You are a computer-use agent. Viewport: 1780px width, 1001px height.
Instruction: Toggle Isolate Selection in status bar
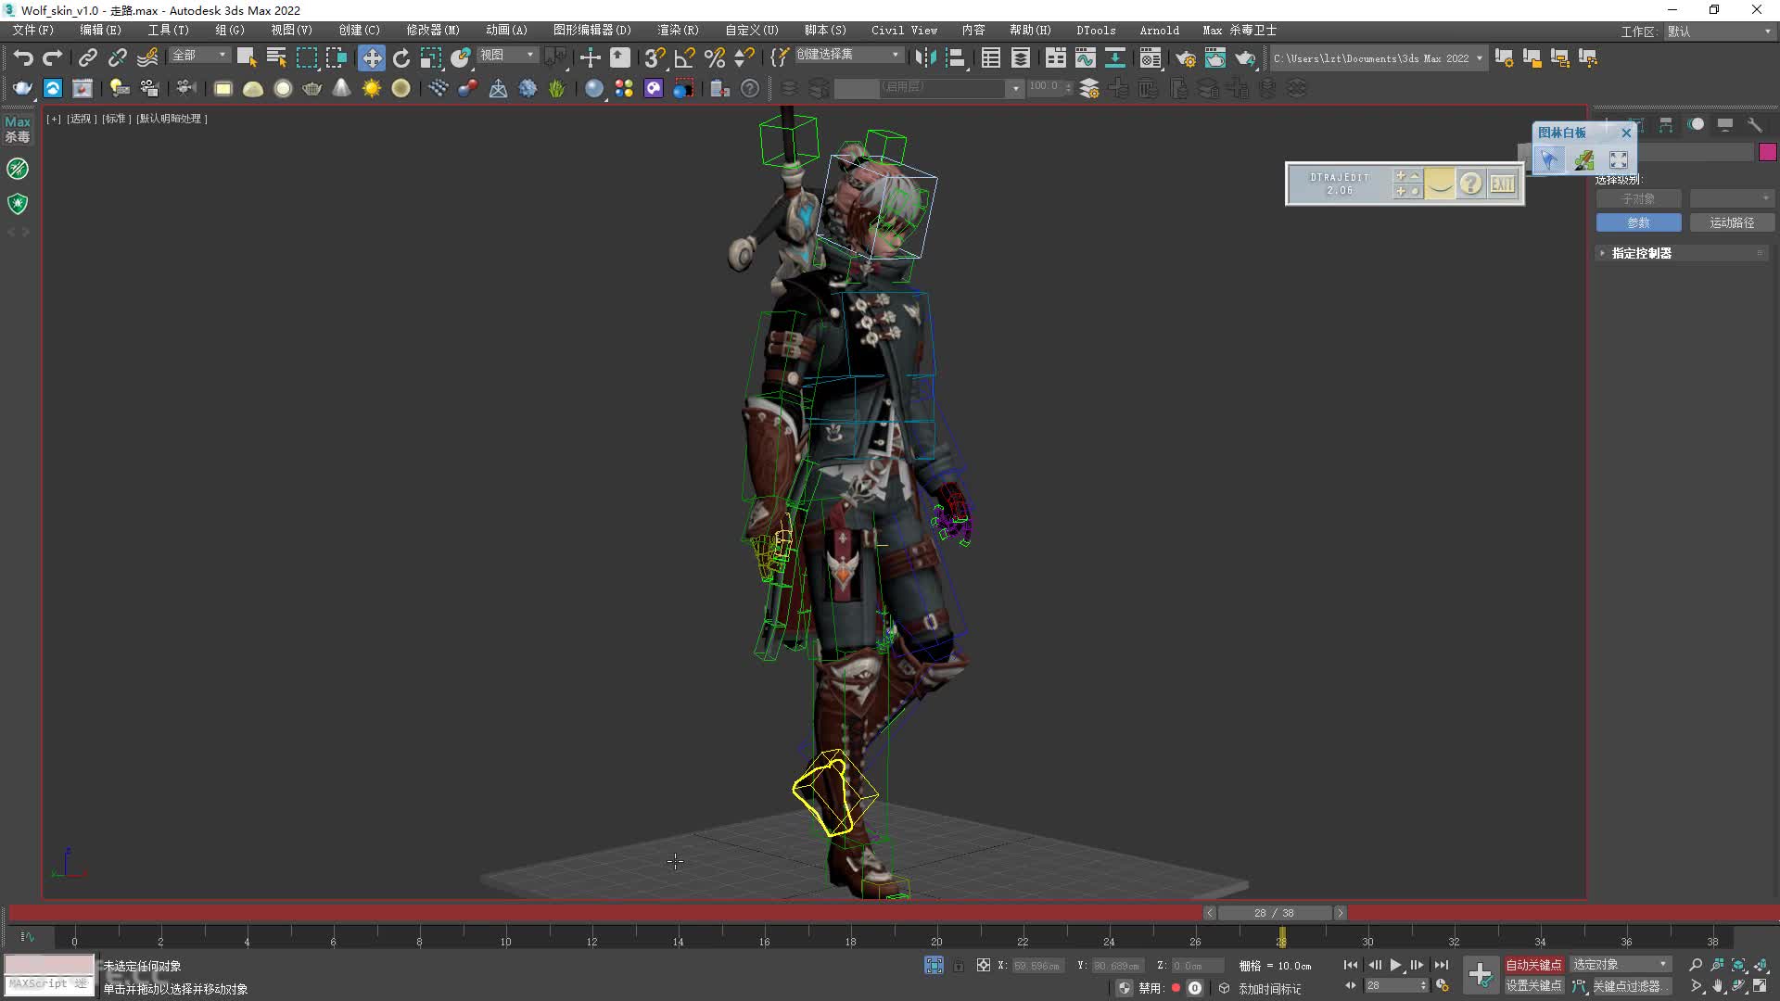[x=934, y=965]
